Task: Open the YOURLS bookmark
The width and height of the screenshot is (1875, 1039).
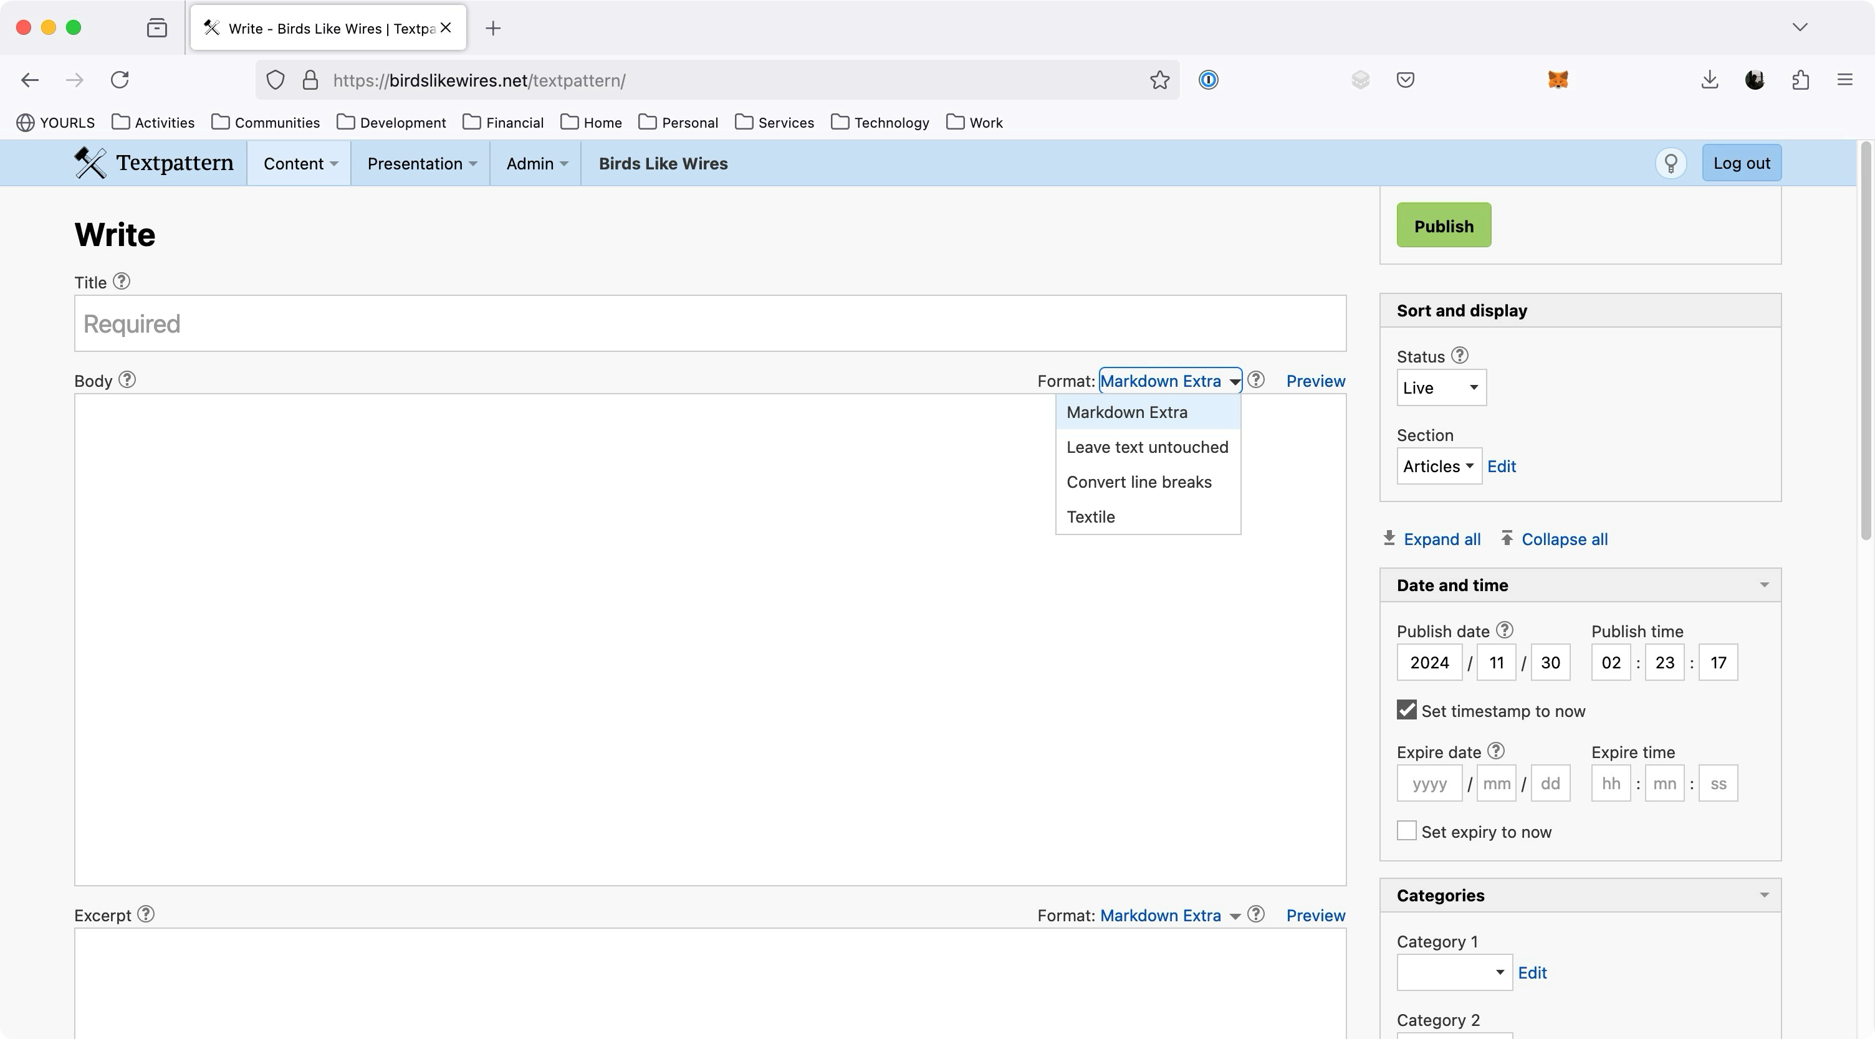Action: pyautogui.click(x=55, y=122)
